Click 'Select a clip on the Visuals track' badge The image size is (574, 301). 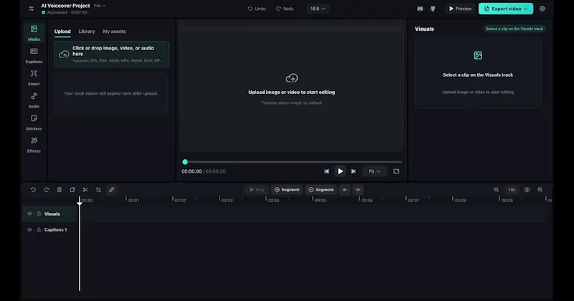(x=514, y=29)
